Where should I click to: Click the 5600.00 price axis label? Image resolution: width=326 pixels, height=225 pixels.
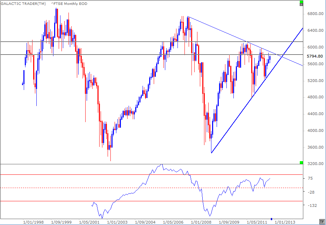point(315,64)
